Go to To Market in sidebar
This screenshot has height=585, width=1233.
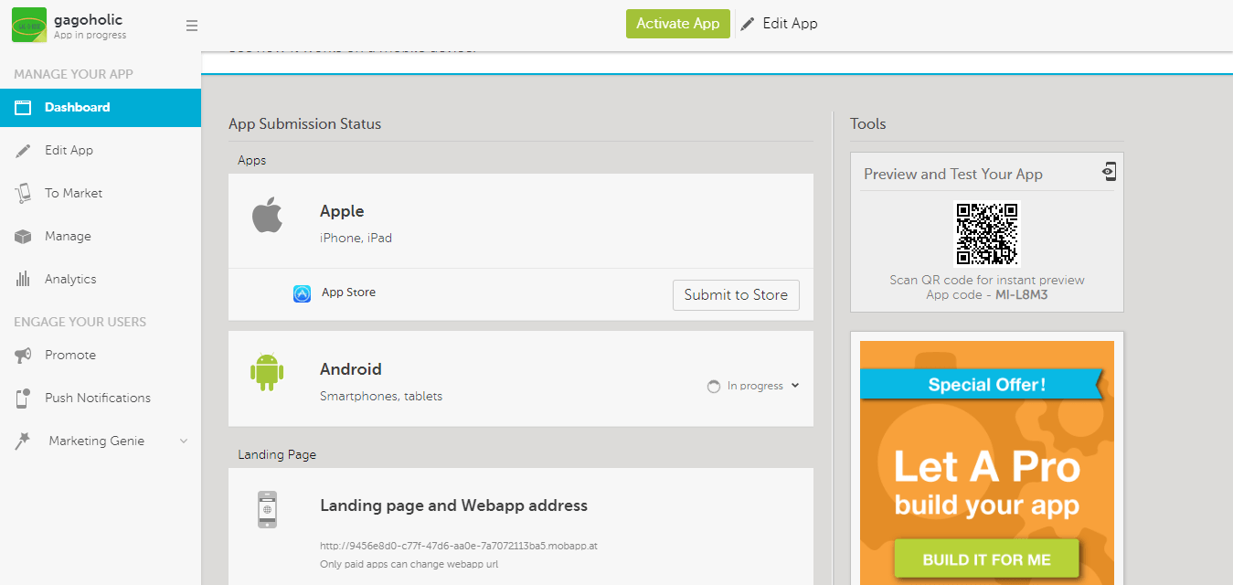tap(101, 193)
